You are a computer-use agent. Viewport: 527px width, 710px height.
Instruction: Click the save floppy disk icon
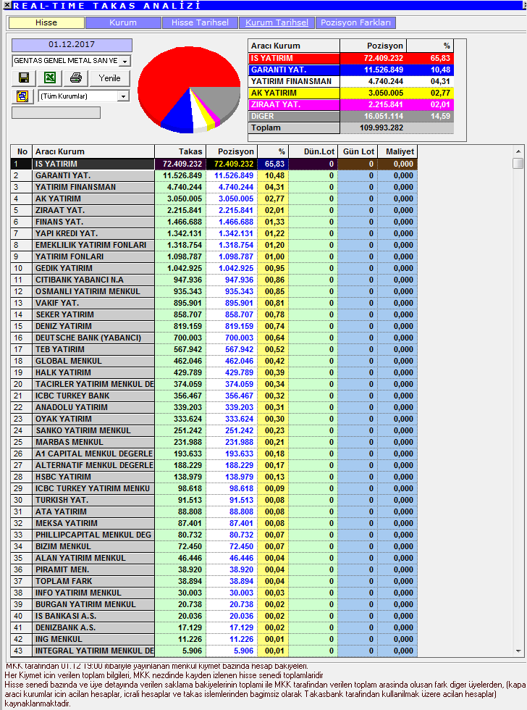(23, 78)
